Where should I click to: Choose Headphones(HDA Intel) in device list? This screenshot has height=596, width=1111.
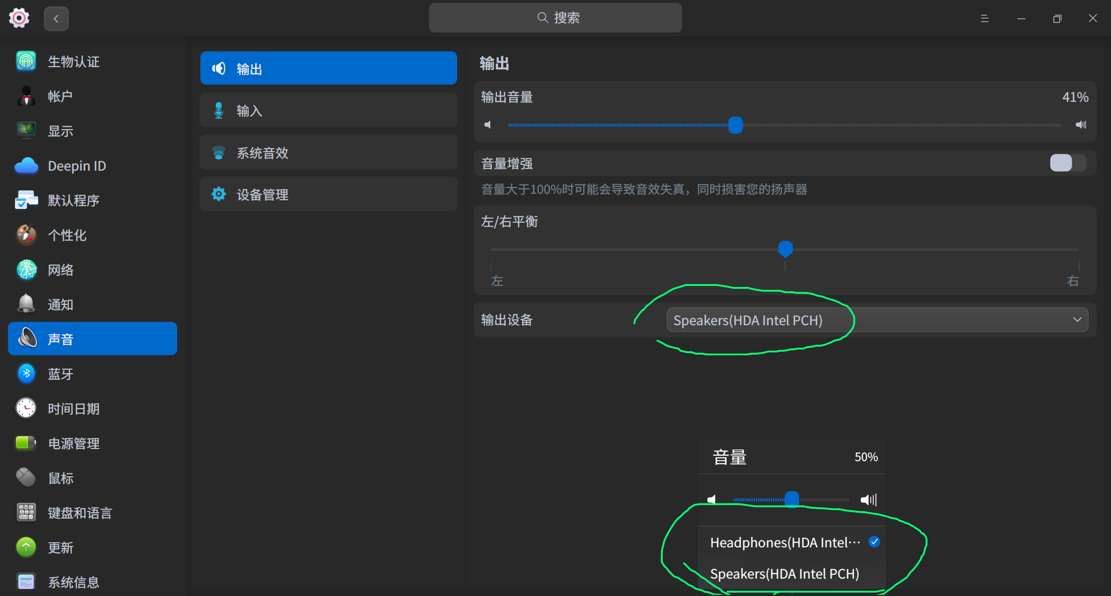coord(785,542)
